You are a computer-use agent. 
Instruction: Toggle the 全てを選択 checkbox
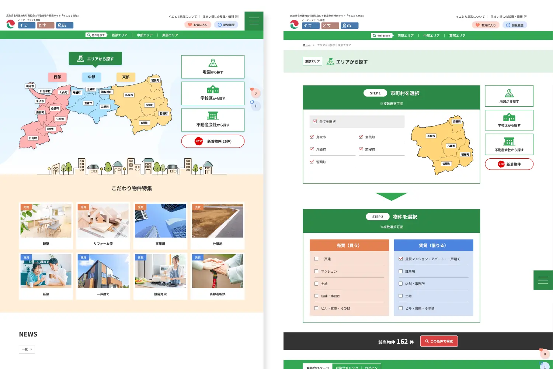(315, 121)
